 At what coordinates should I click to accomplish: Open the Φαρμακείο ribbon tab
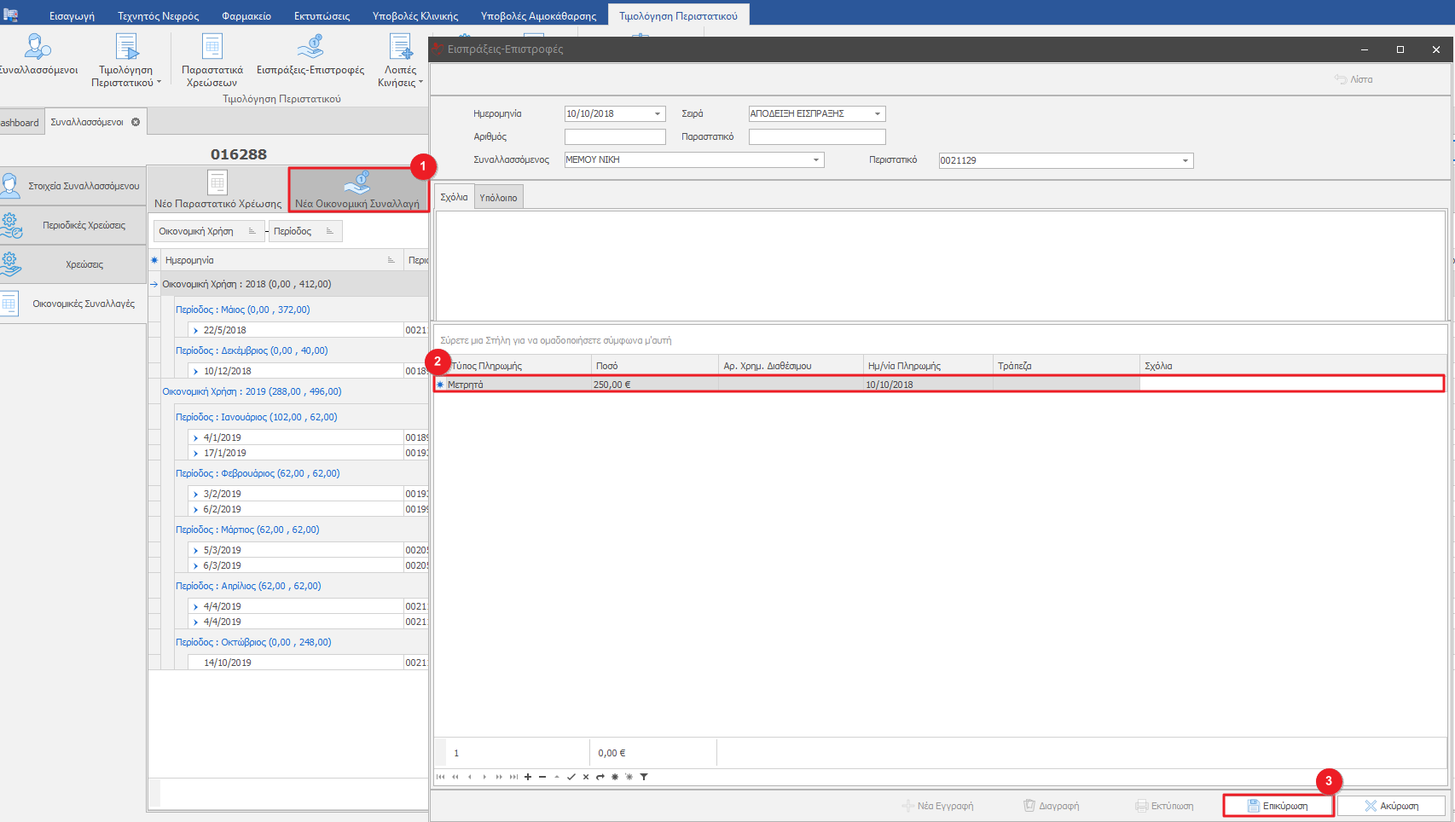pos(246,15)
